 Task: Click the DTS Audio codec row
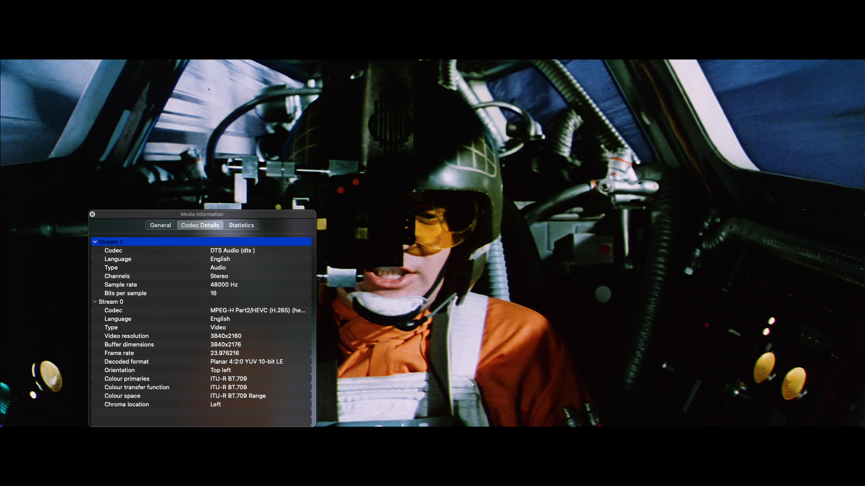232,250
